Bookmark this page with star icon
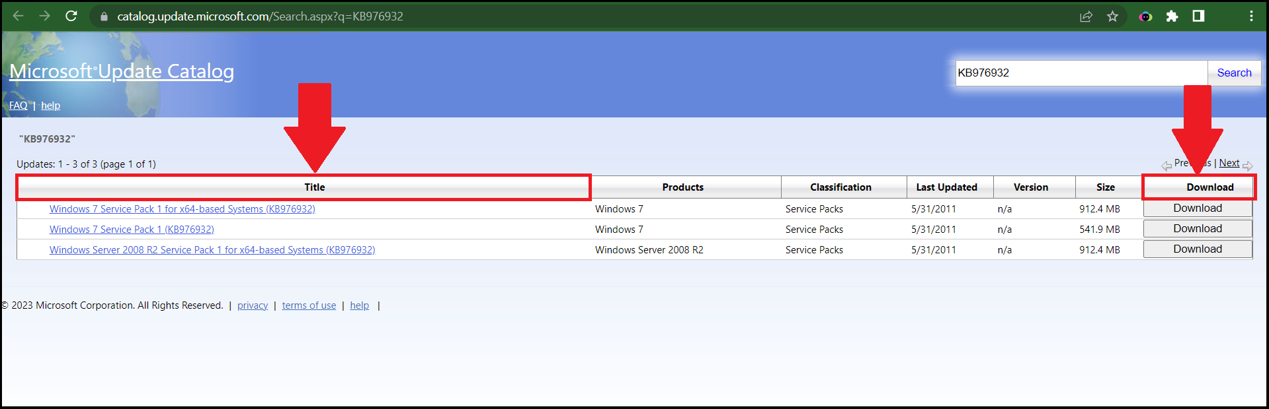Image resolution: width=1269 pixels, height=409 pixels. [x=1112, y=16]
